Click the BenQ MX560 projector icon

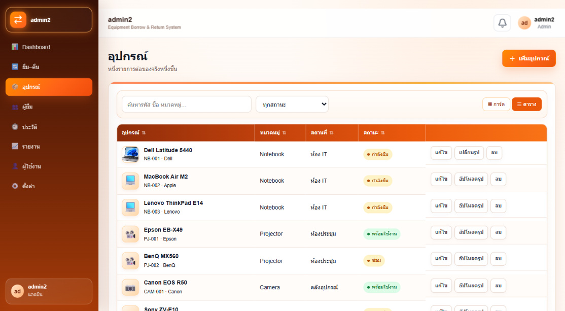click(130, 261)
